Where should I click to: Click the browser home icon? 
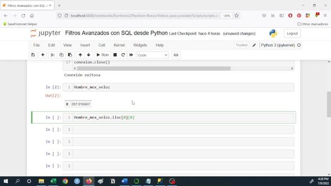32,16
